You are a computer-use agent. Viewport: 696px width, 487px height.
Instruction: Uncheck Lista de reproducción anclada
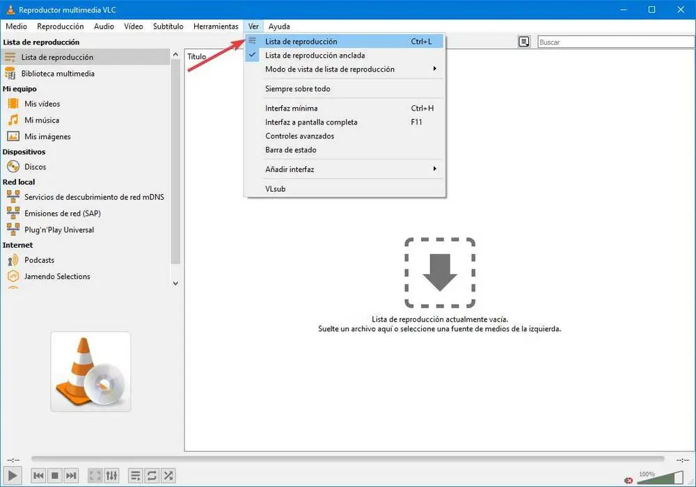pyautogui.click(x=345, y=55)
